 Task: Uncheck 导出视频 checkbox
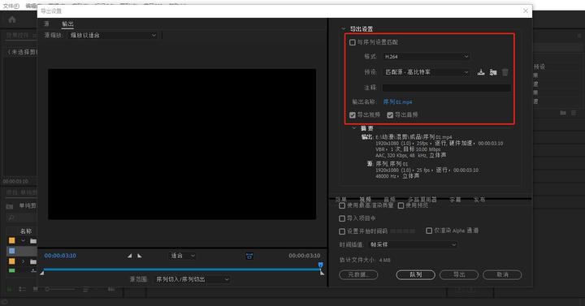(352, 114)
